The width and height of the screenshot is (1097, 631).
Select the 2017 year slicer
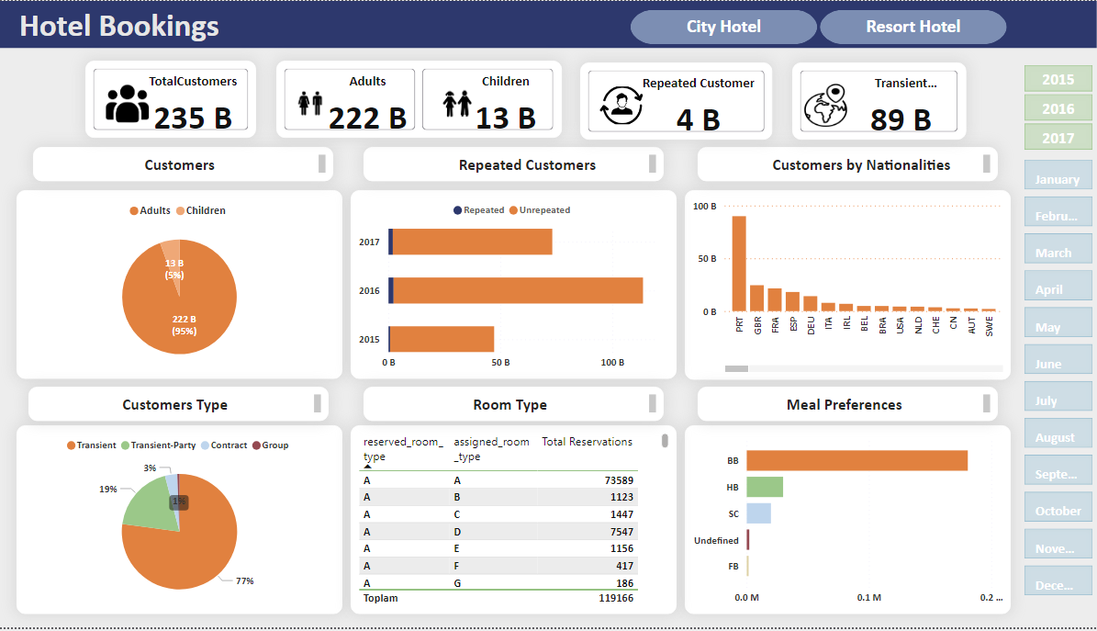coord(1058,138)
